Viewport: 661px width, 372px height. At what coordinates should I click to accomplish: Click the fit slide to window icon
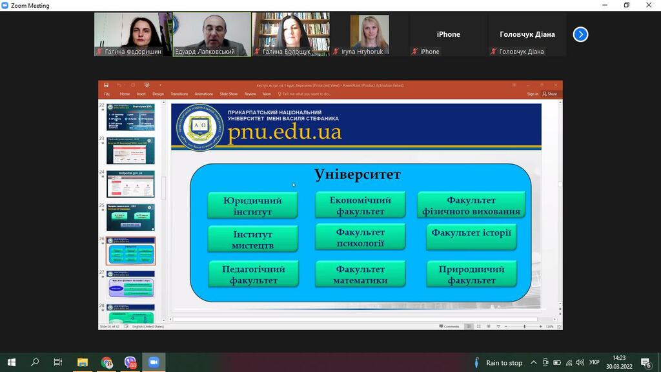pos(558,327)
